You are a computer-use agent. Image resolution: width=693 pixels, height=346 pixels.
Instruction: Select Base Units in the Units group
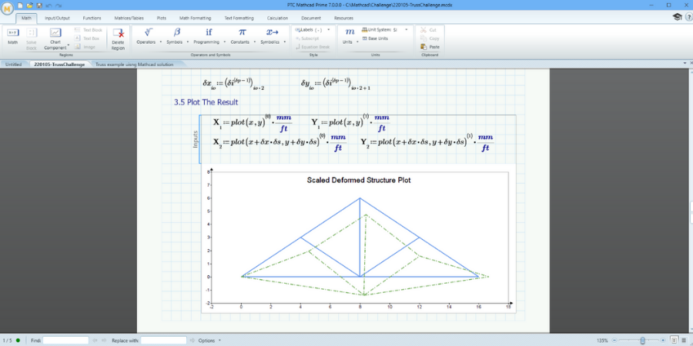376,38
